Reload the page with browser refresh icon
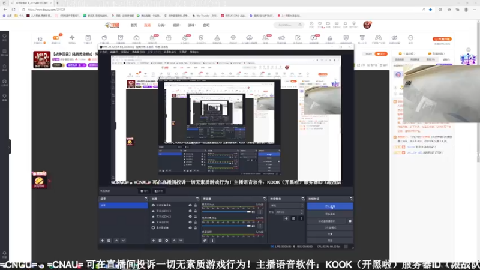Image resolution: width=480 pixels, height=270 pixels. pos(13,10)
